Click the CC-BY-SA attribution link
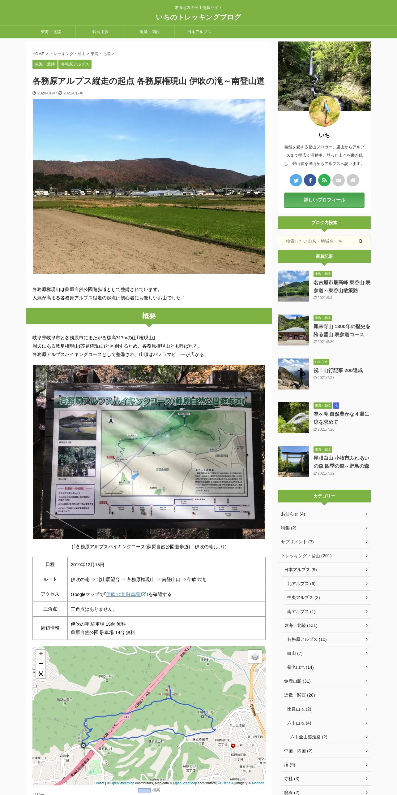 [226, 783]
